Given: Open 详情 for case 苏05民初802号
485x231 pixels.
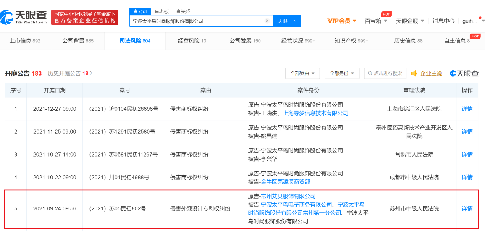Looking at the screenshot, I should (x=467, y=208).
